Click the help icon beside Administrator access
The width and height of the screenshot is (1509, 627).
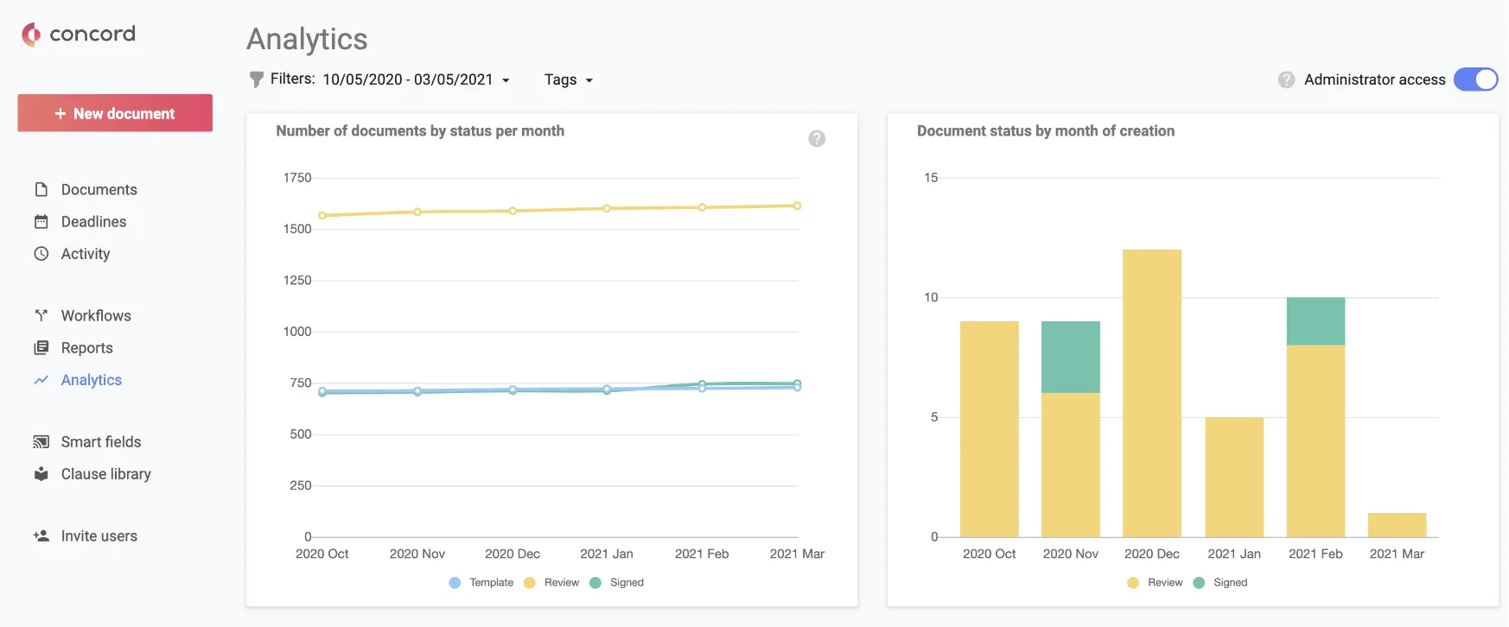coord(1286,79)
